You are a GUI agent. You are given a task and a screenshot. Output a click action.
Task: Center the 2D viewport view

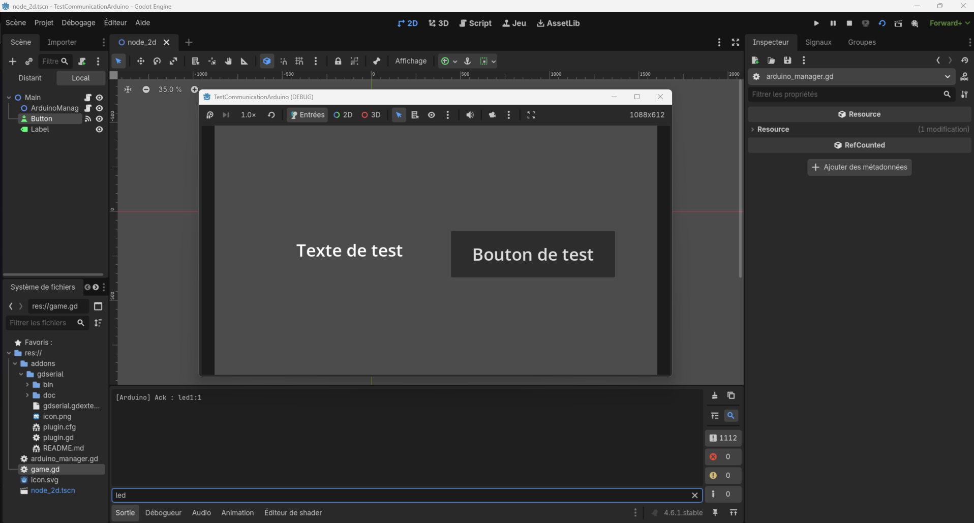[128, 89]
